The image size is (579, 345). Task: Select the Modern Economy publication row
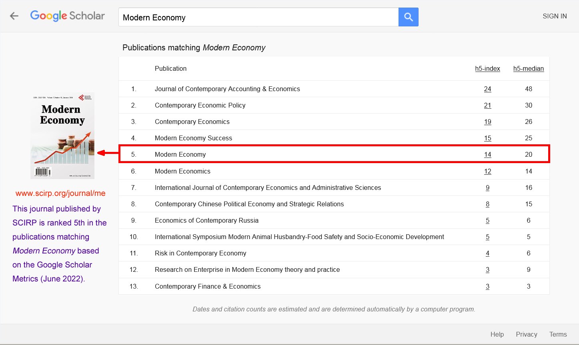180,155
